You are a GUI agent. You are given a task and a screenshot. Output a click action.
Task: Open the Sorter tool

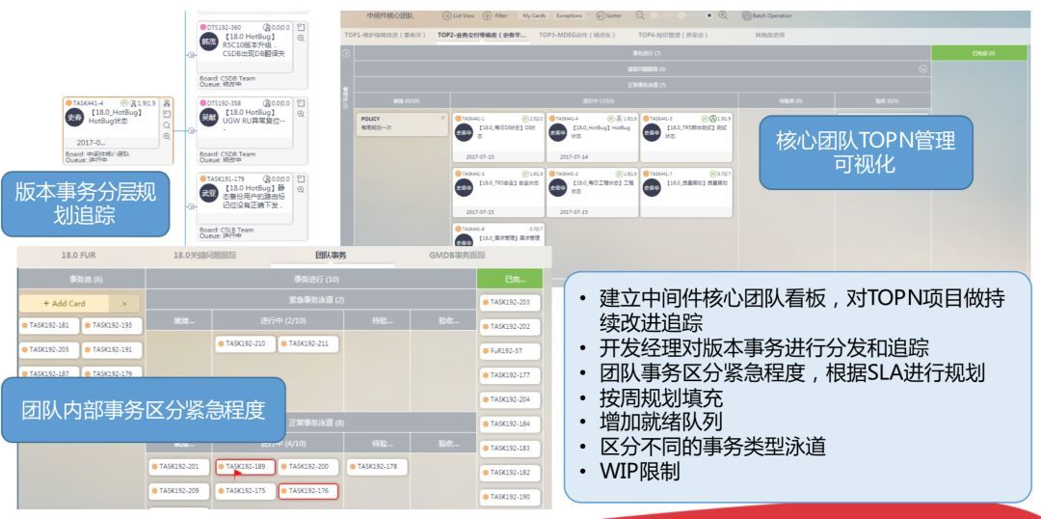click(602, 16)
